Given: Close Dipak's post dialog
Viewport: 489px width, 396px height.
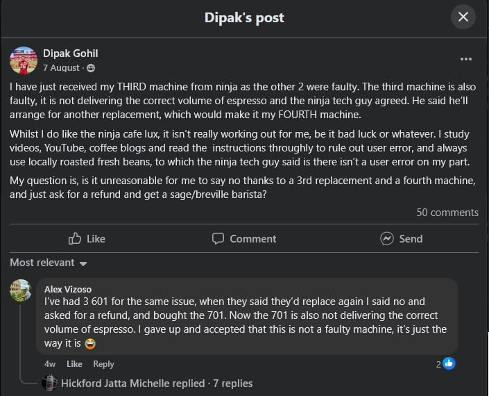Looking at the screenshot, I should tap(463, 17).
